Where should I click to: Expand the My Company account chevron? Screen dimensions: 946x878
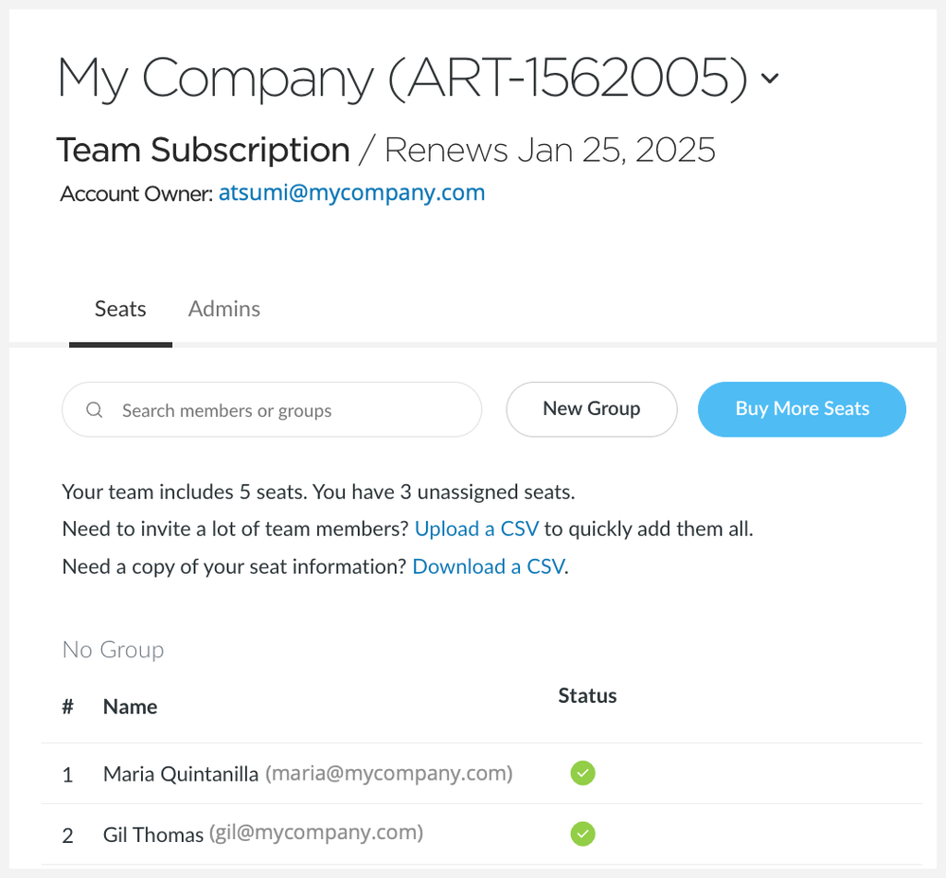[x=769, y=78]
